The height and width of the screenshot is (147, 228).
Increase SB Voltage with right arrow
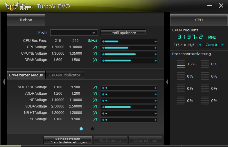tap(156, 120)
